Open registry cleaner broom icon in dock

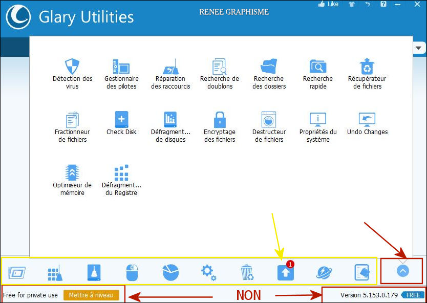(x=55, y=273)
